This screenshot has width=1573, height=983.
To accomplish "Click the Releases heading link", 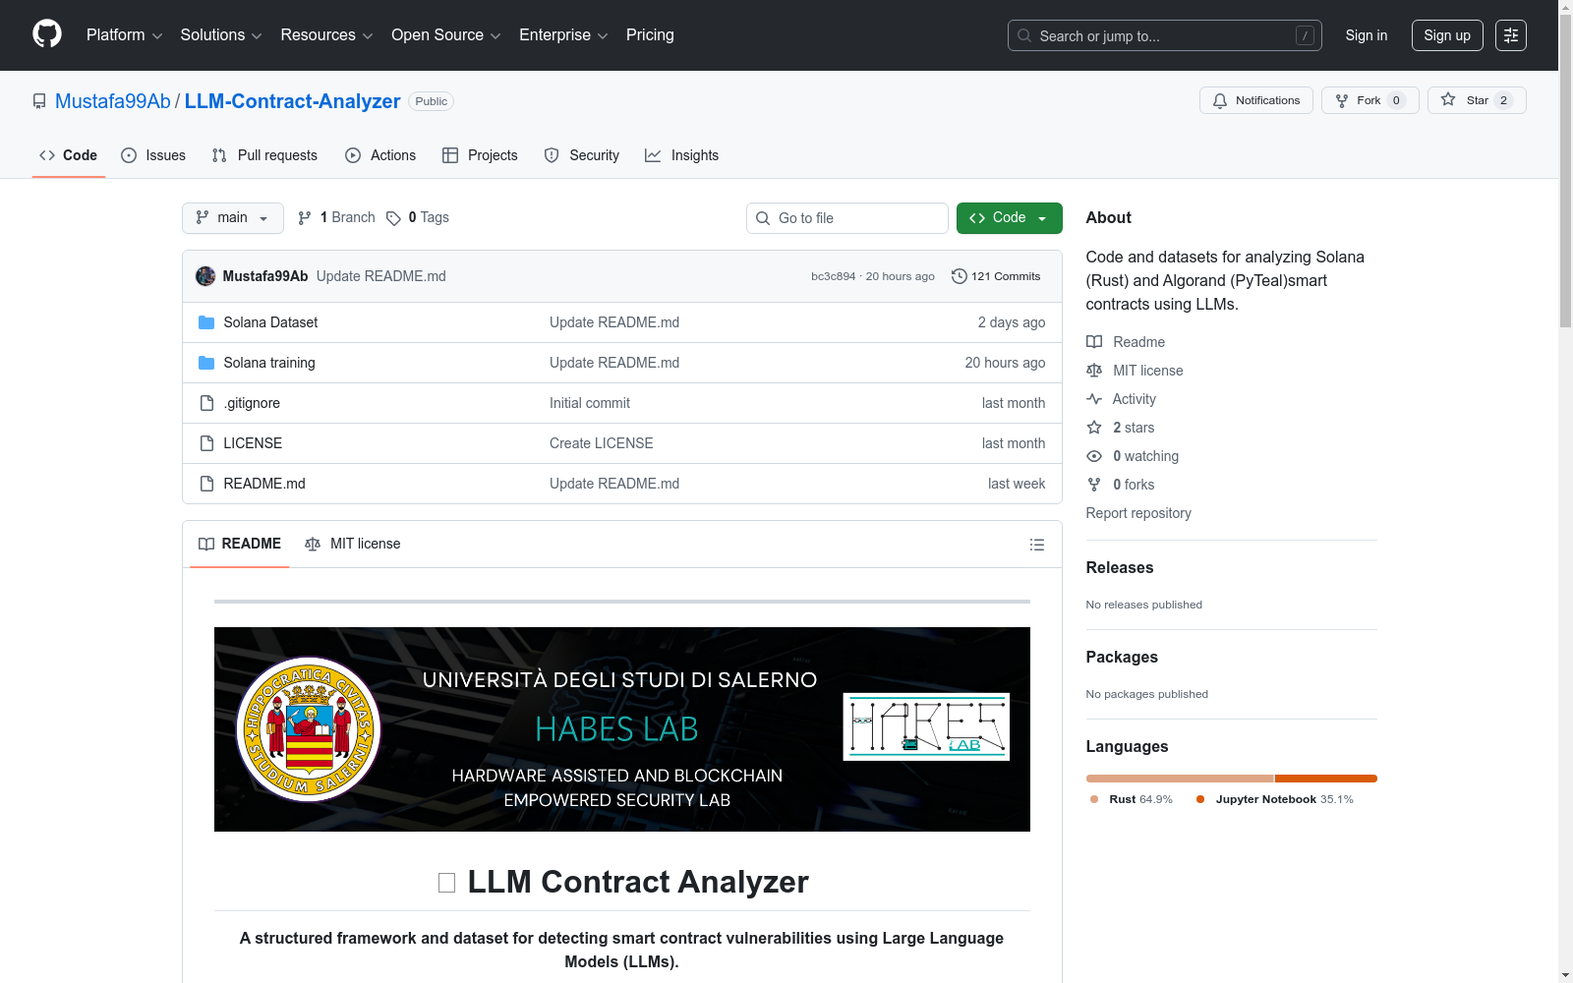I will (1120, 567).
